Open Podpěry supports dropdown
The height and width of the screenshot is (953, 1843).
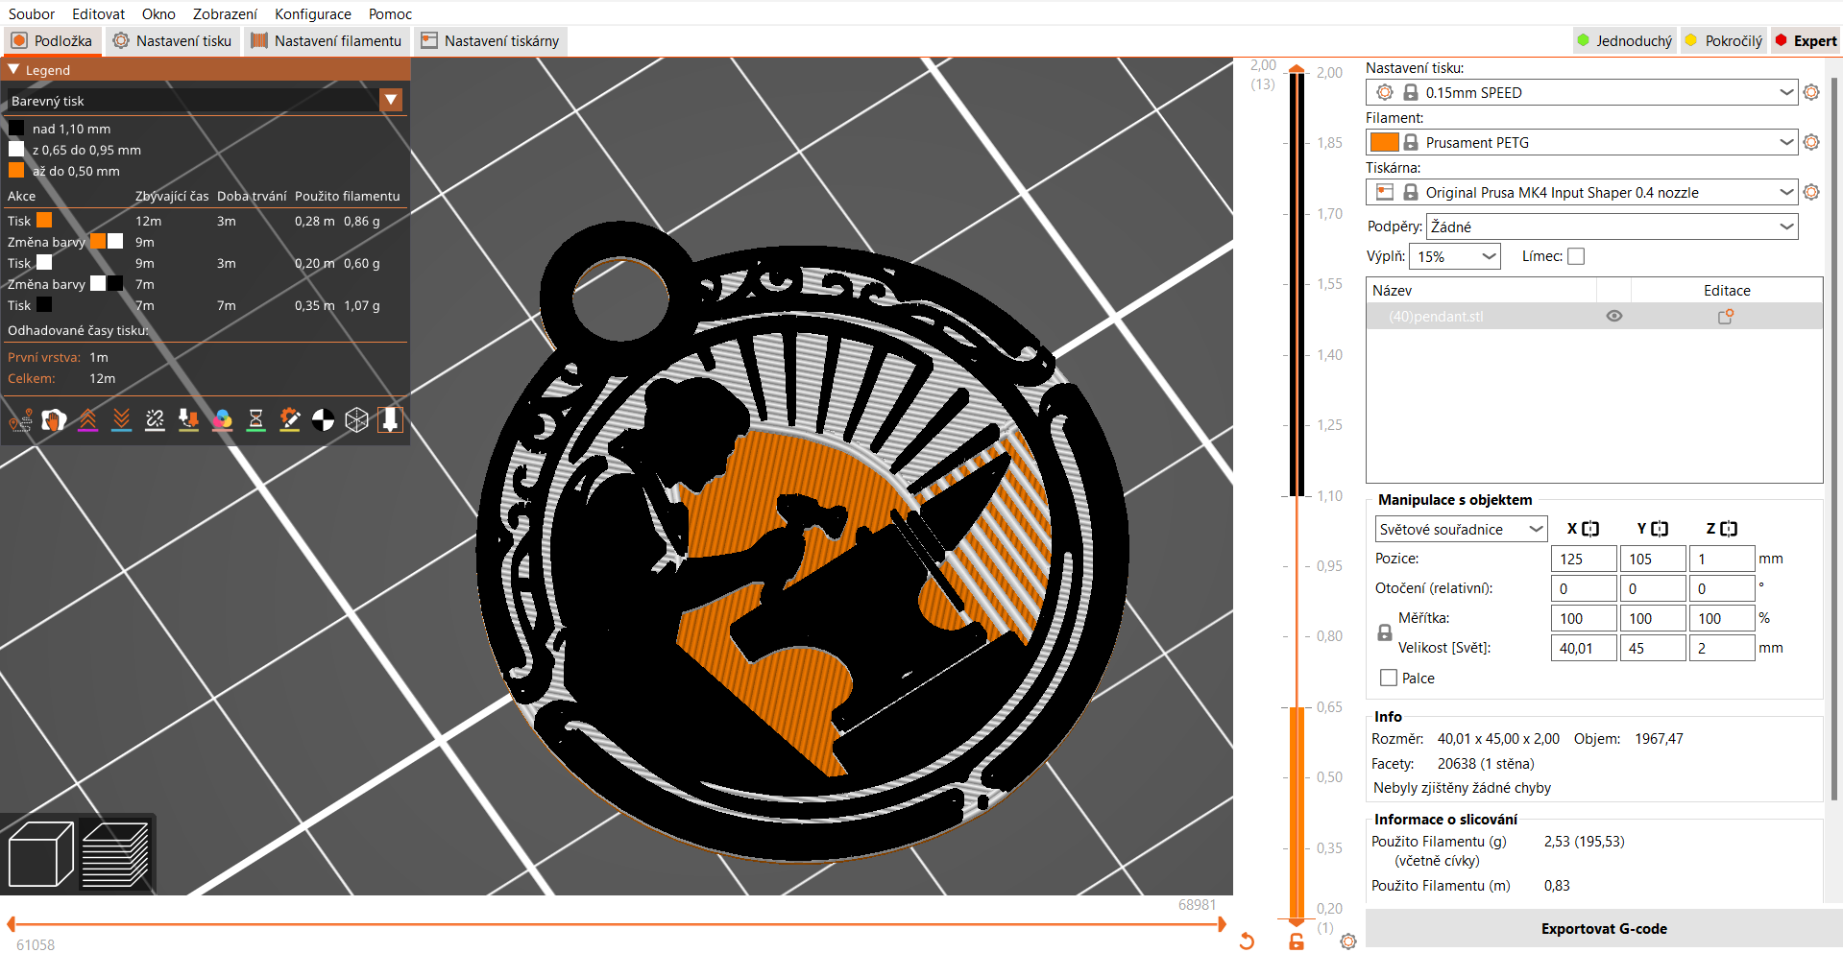[x=1612, y=226]
